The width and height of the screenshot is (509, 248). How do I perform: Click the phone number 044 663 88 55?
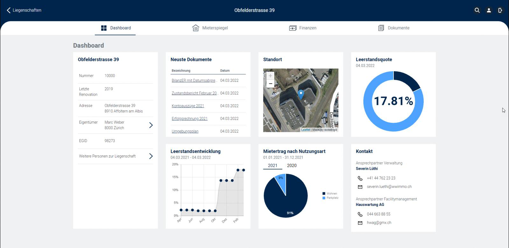click(379, 214)
